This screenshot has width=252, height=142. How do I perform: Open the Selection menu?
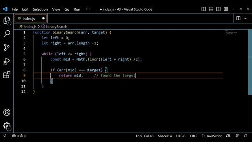[x=40, y=9]
